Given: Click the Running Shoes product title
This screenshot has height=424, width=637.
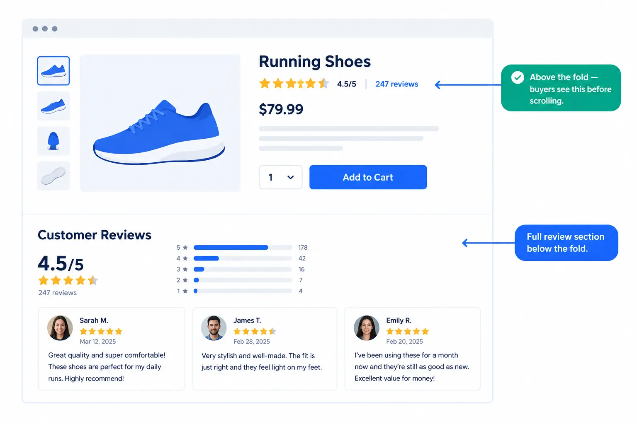Looking at the screenshot, I should coord(315,62).
